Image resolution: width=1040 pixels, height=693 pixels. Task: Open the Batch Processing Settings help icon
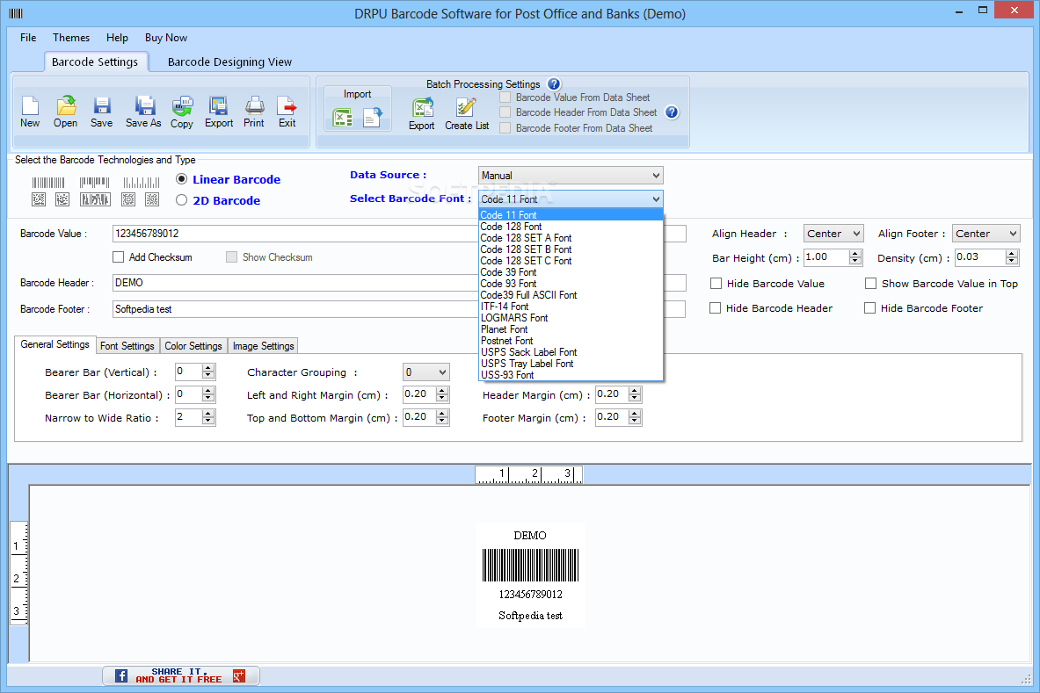(x=554, y=84)
